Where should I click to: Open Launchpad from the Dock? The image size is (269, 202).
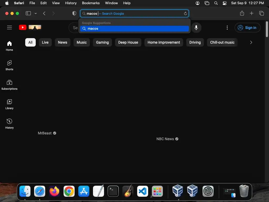[x=157, y=191]
